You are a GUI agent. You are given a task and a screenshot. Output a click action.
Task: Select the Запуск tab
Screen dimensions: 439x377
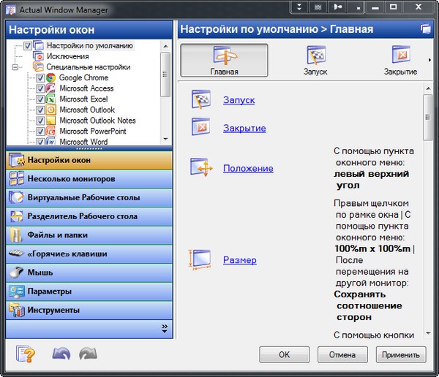click(x=315, y=60)
